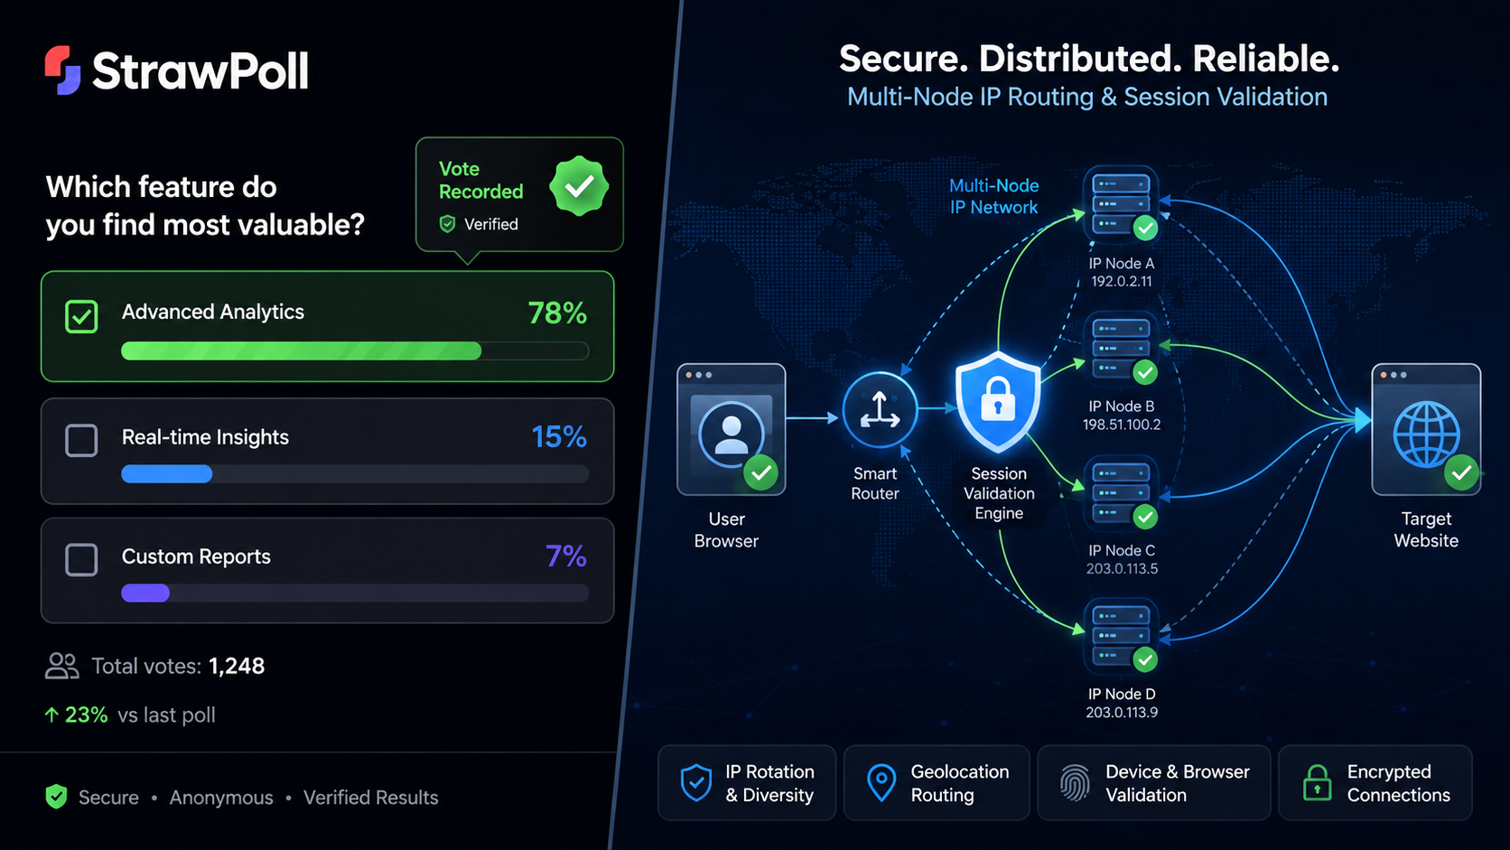Open the Device & Browser Validation card
Viewport: 1510px width, 850px height.
coord(1154,782)
